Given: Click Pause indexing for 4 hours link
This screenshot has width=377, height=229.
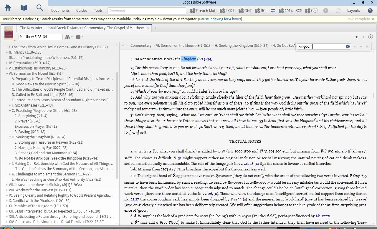Looking at the screenshot, I should tap(220, 19).
